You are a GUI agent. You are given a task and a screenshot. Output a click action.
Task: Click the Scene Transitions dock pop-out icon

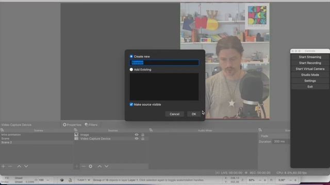click(x=260, y=130)
